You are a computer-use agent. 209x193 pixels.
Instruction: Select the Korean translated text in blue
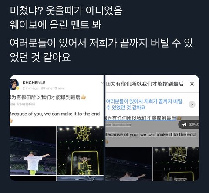point(144,105)
